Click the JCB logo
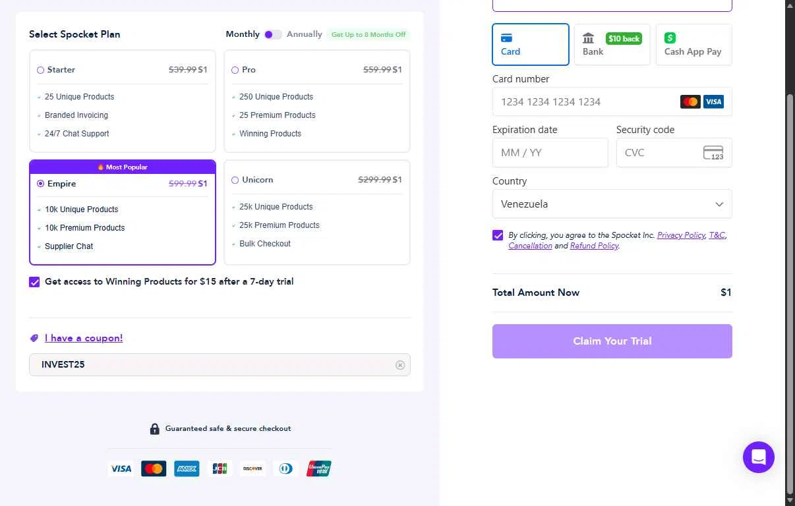 (x=220, y=468)
